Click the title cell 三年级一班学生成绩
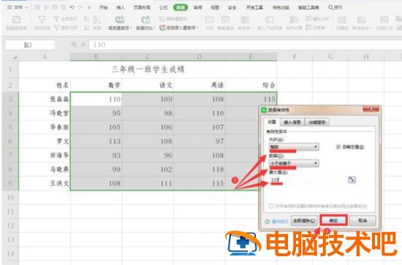 148,69
